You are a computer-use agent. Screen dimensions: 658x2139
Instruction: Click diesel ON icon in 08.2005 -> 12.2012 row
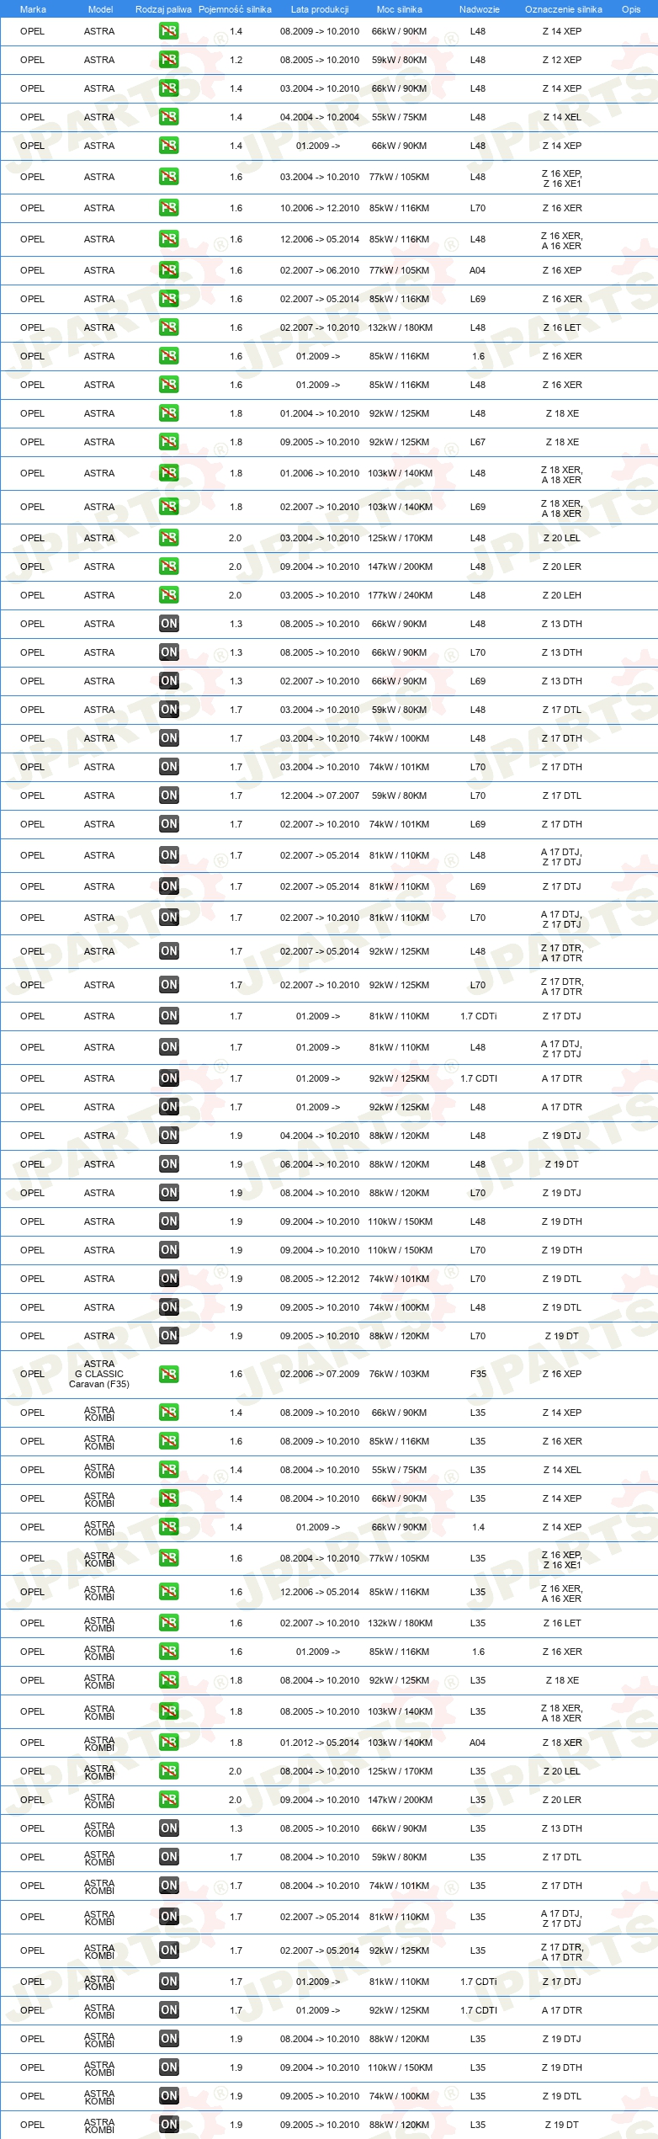pyautogui.click(x=169, y=1279)
